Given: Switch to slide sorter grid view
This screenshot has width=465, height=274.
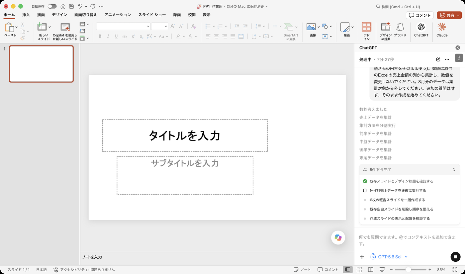Looking at the screenshot, I should [359, 269].
